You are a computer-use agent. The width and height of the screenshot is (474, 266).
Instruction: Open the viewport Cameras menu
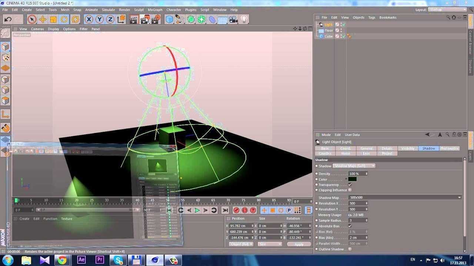tap(37, 29)
